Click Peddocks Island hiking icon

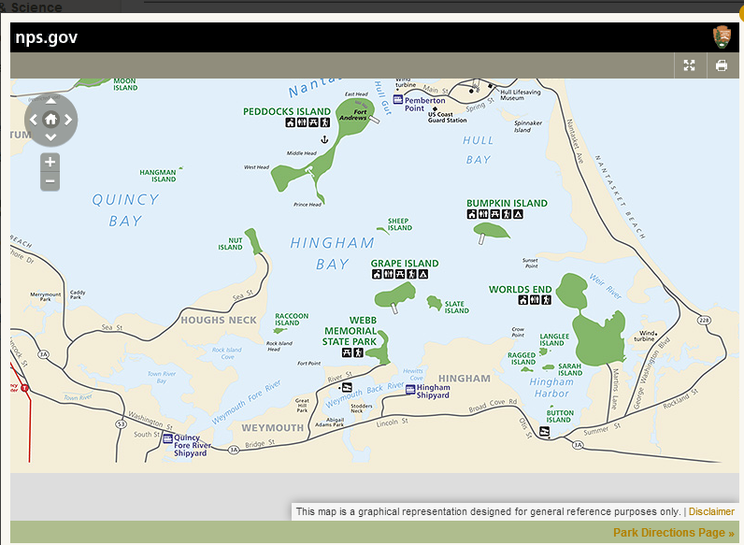tap(324, 122)
